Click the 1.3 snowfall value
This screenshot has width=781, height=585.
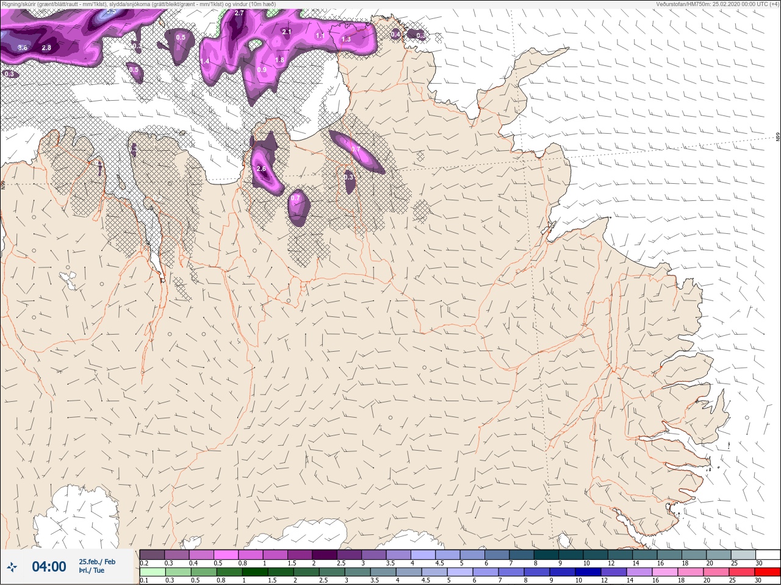click(x=346, y=39)
